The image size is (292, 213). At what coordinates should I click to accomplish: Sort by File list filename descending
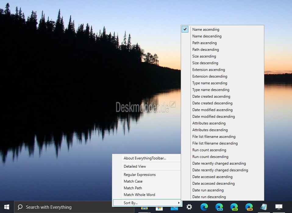223,143
